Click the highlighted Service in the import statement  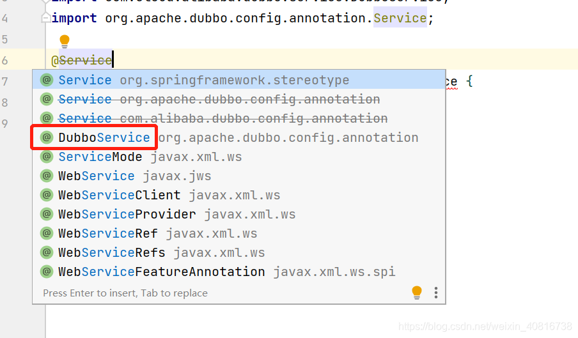tap(400, 18)
